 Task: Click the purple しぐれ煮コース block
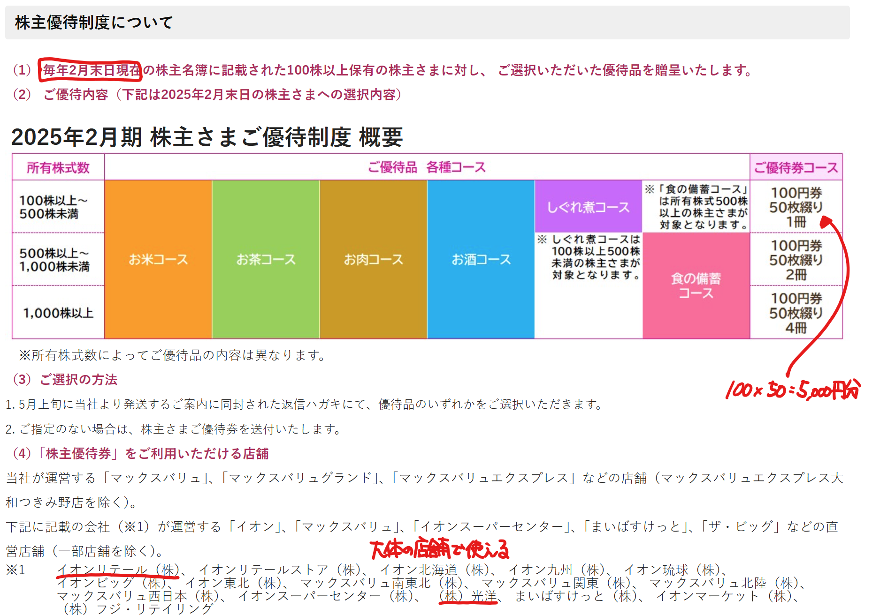point(589,206)
